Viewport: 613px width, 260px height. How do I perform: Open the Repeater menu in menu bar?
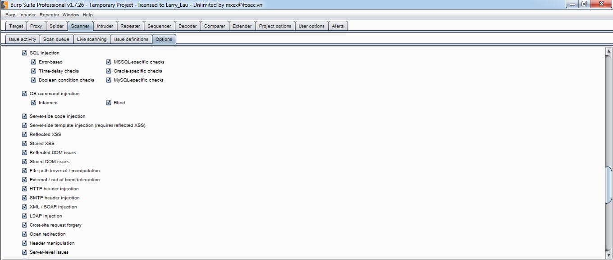[50, 15]
